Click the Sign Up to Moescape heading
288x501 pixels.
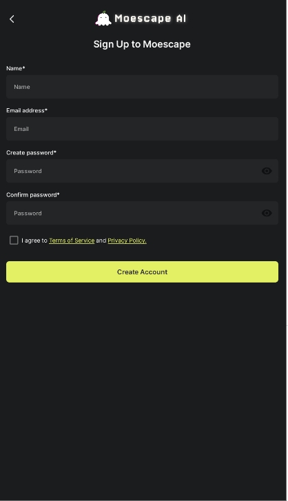coord(142,44)
